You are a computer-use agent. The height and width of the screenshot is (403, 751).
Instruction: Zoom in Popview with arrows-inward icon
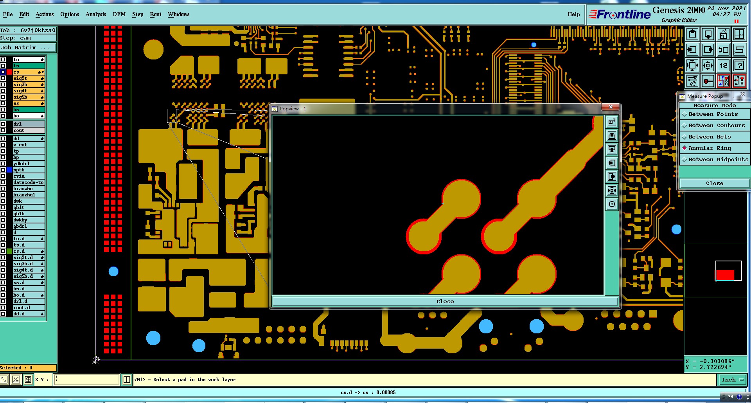click(x=612, y=191)
